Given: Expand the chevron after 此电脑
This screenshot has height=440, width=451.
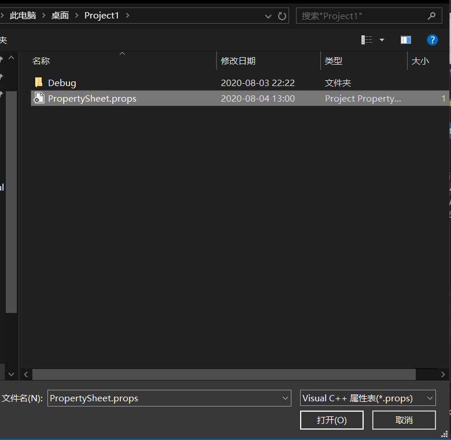Looking at the screenshot, I should 44,16.
